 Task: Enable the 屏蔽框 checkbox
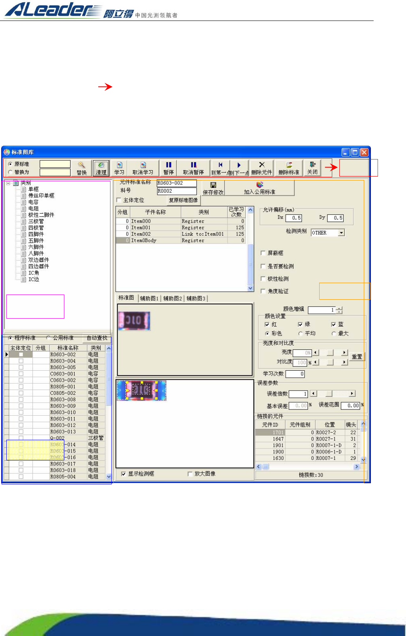[x=263, y=253]
